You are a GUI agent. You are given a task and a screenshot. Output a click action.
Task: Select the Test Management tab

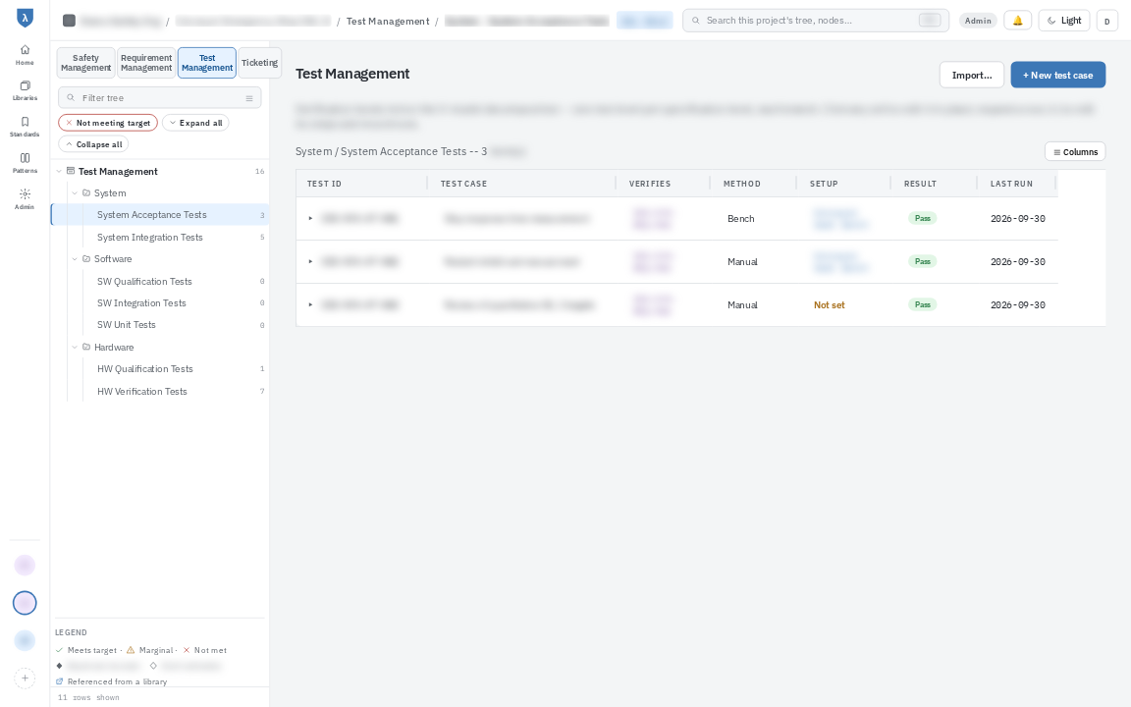tap(207, 63)
